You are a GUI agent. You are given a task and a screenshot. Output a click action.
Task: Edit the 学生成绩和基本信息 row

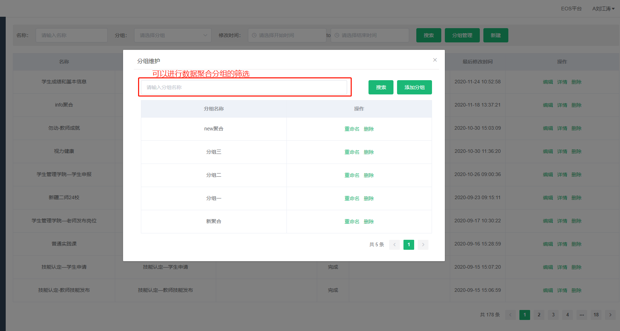click(548, 82)
